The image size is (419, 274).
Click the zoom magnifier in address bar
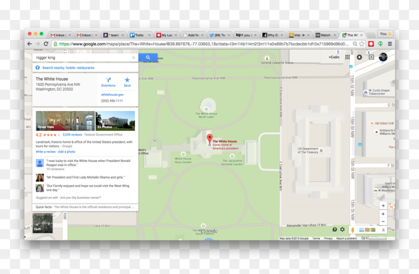355,44
